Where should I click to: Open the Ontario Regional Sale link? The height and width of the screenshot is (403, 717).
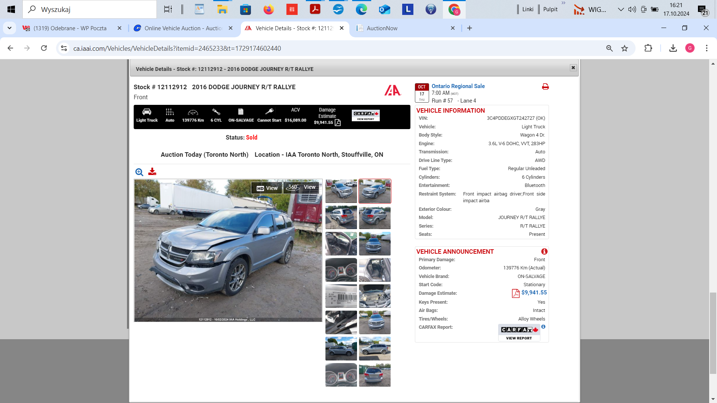tap(458, 86)
